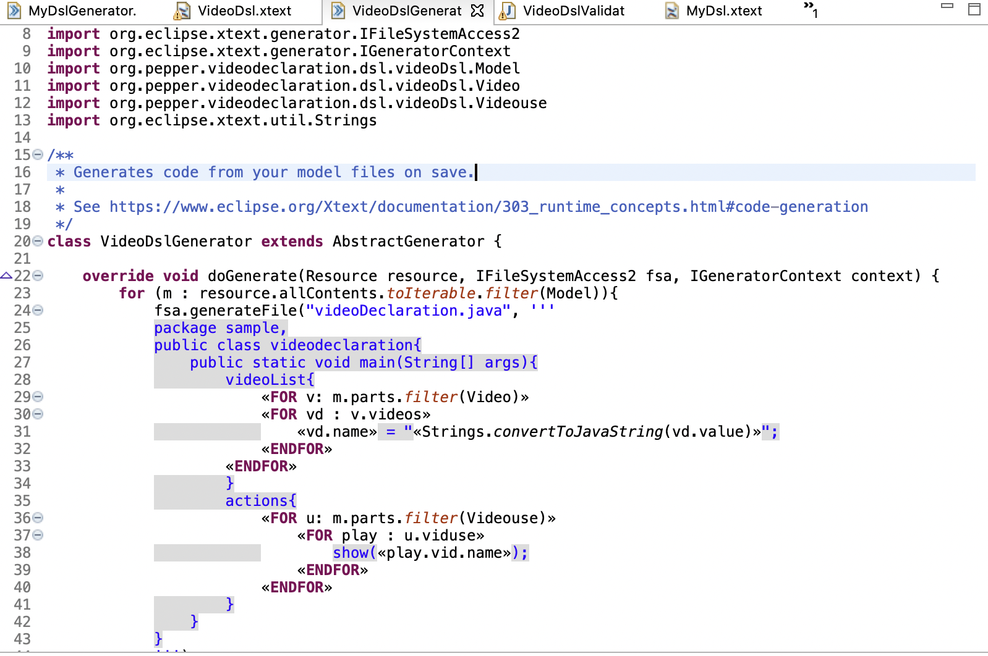The width and height of the screenshot is (988, 656).
Task: Collapse the FOR v loop at line 29
Action: (38, 397)
